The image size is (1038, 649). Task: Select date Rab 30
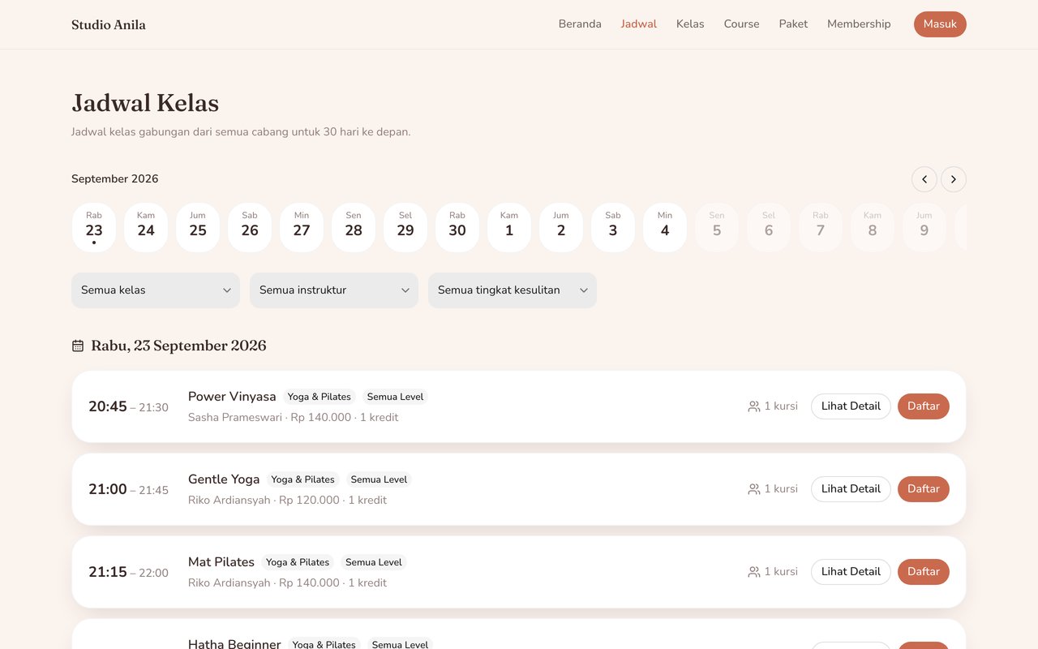tap(457, 227)
